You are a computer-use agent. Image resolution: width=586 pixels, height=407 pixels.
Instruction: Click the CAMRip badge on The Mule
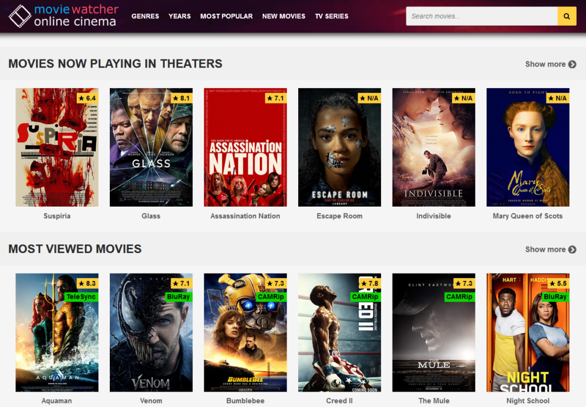pos(460,297)
